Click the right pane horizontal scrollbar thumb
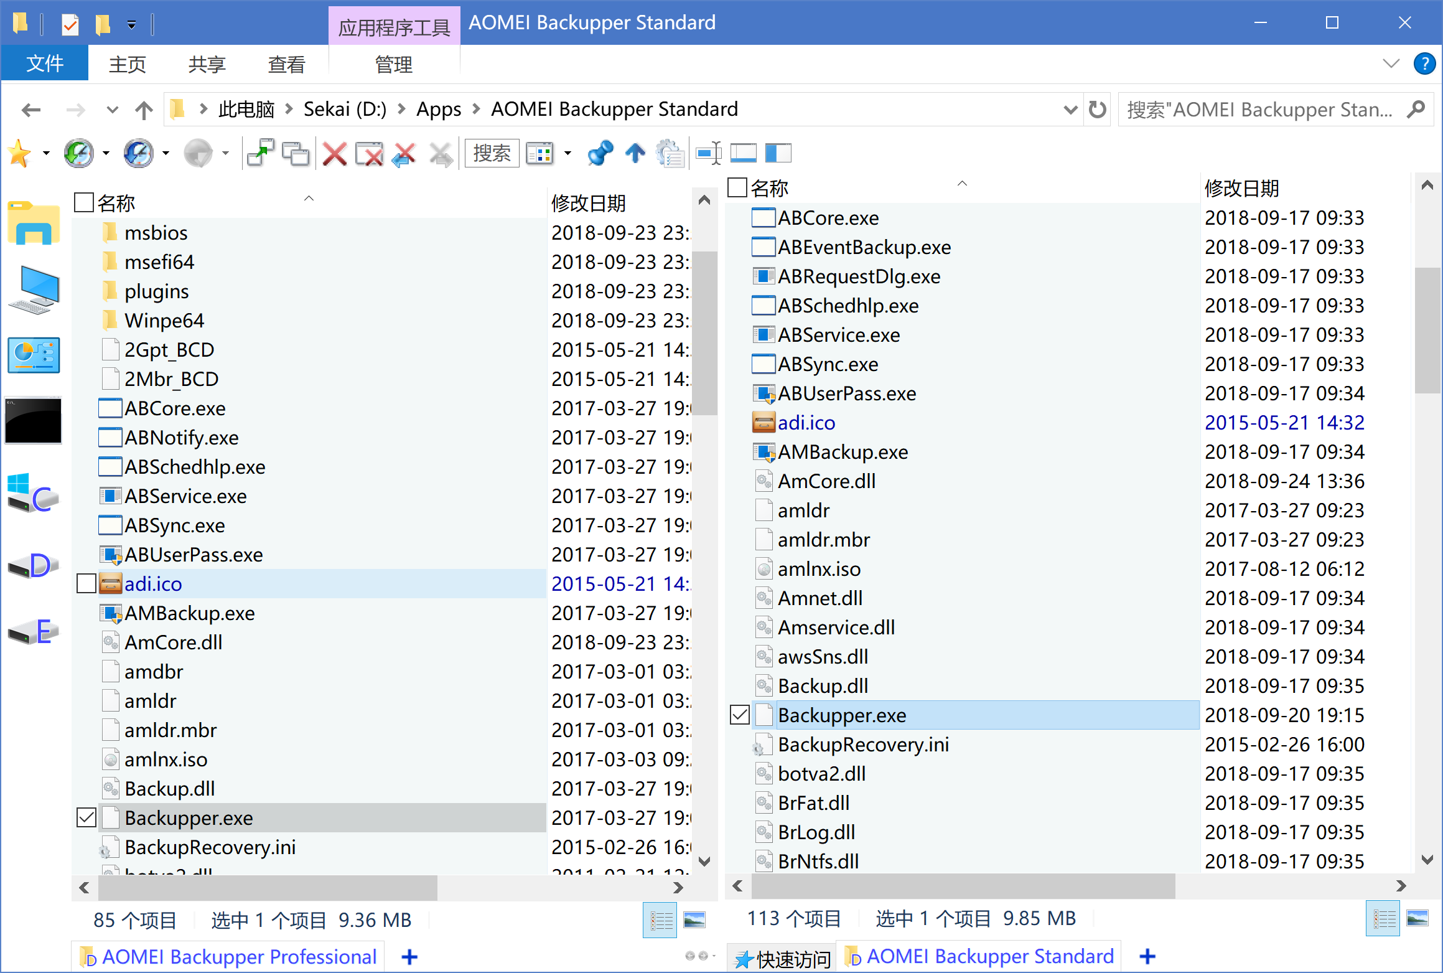The height and width of the screenshot is (973, 1443). pyautogui.click(x=963, y=886)
